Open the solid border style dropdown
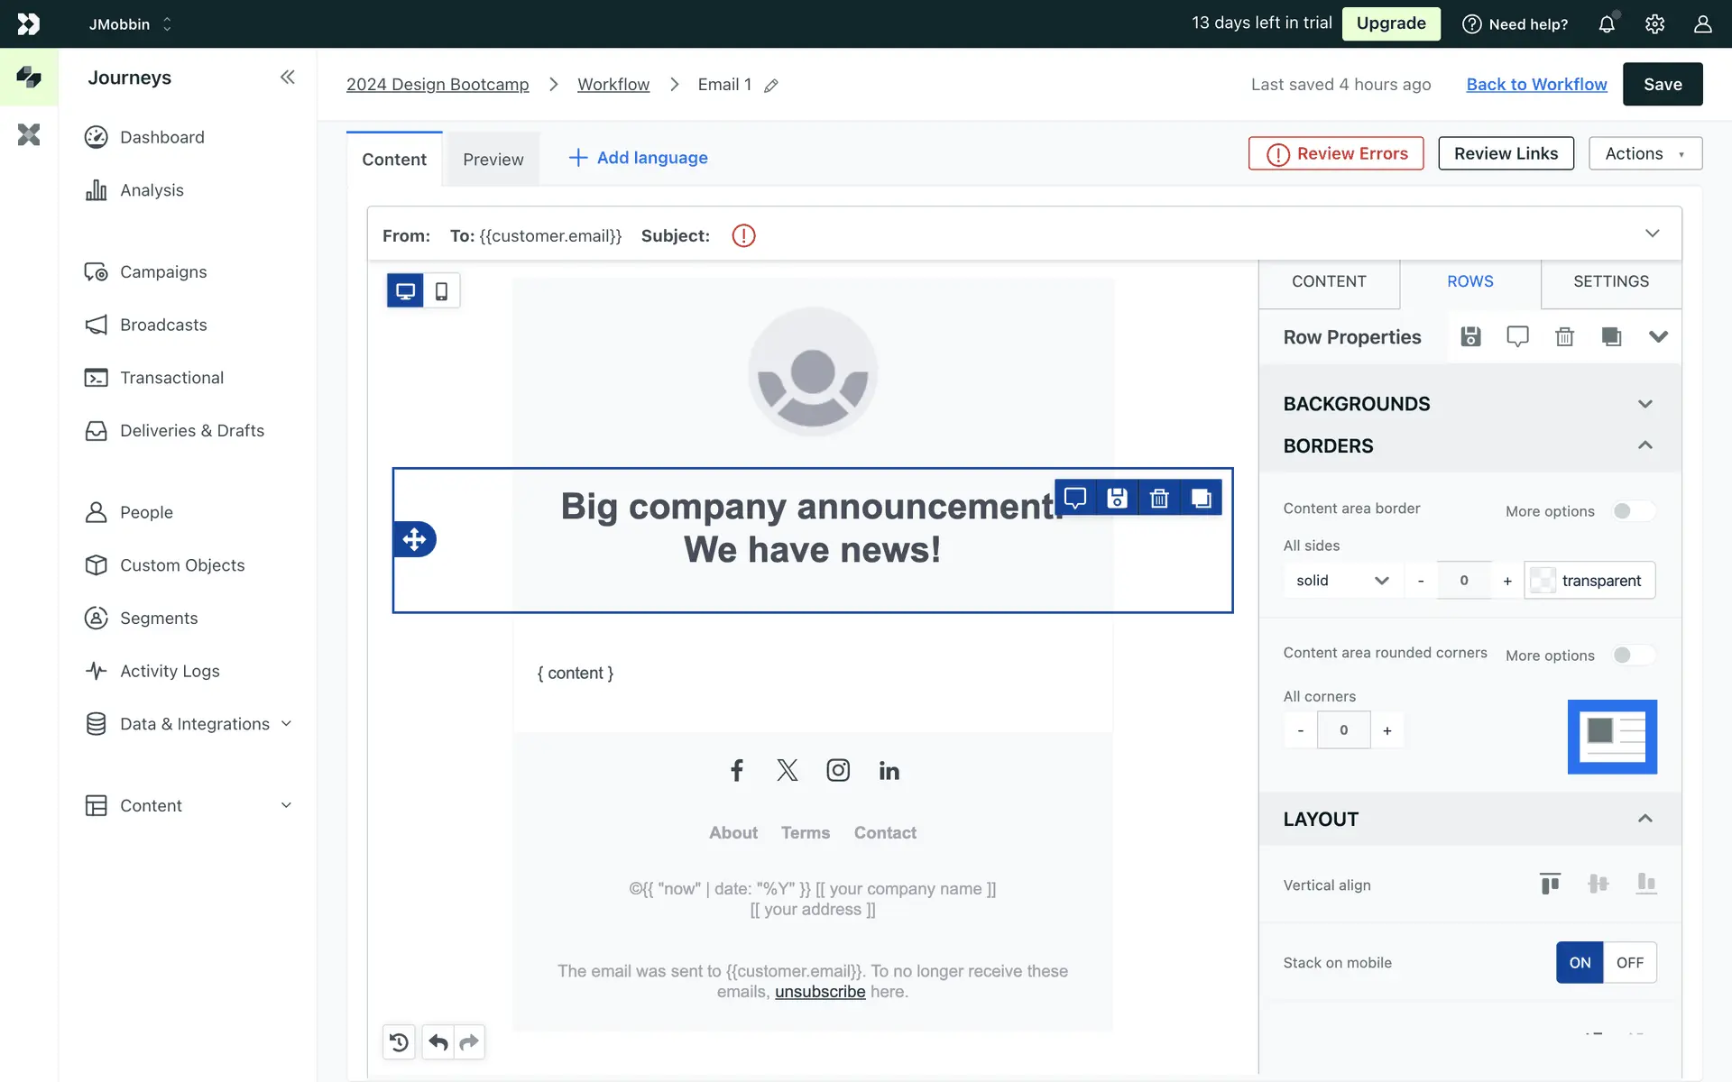The width and height of the screenshot is (1732, 1082). pyautogui.click(x=1341, y=581)
